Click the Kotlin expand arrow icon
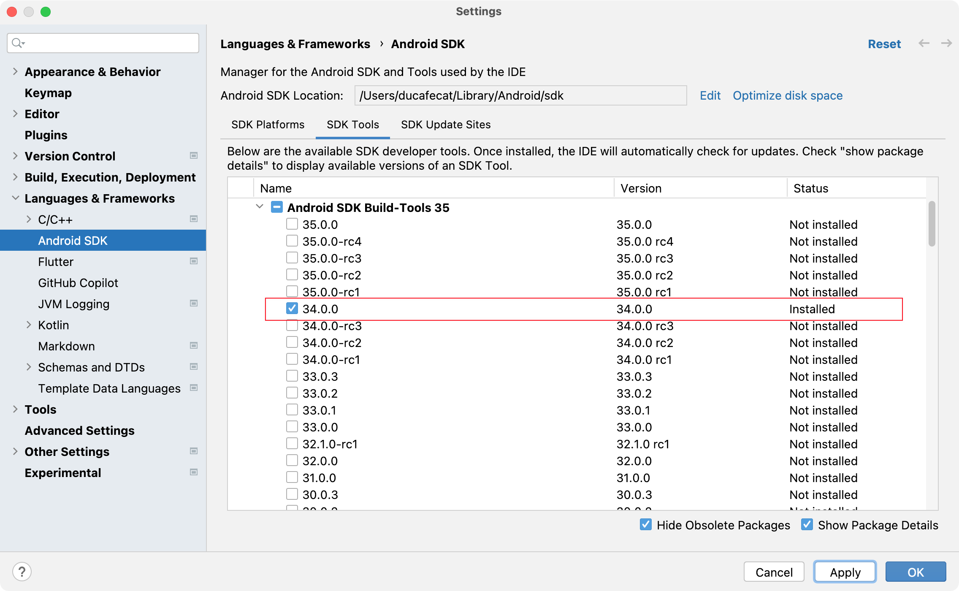 pyautogui.click(x=27, y=325)
